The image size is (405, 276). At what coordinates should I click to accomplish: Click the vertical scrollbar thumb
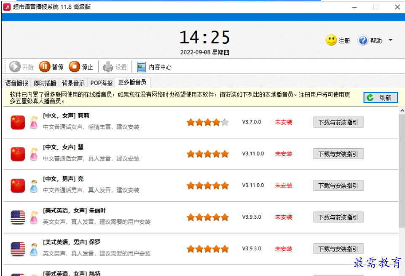(x=402, y=171)
